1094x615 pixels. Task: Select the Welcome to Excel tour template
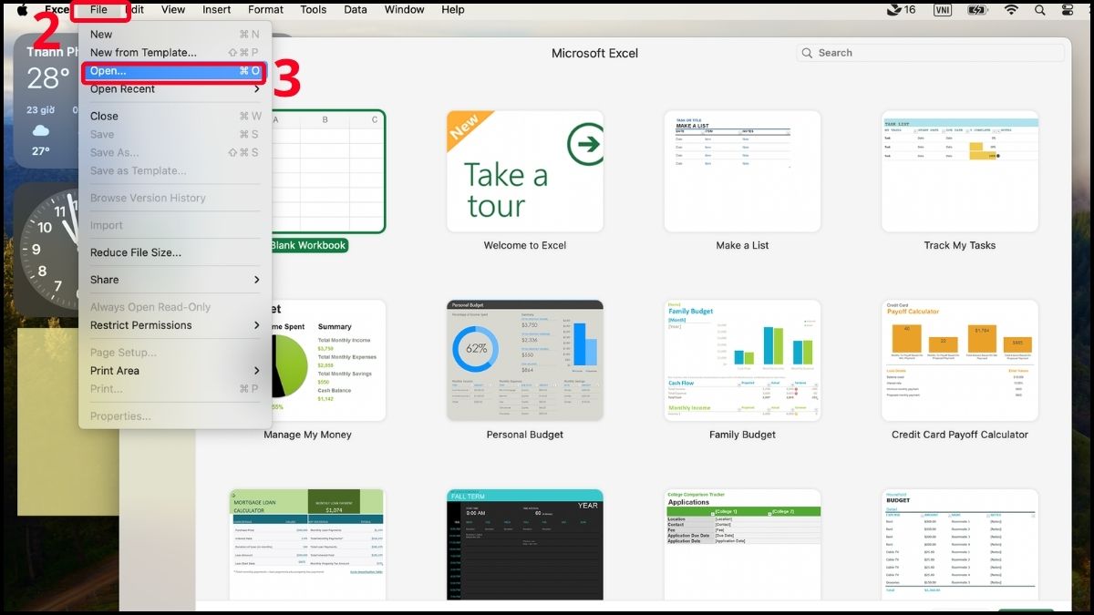525,171
